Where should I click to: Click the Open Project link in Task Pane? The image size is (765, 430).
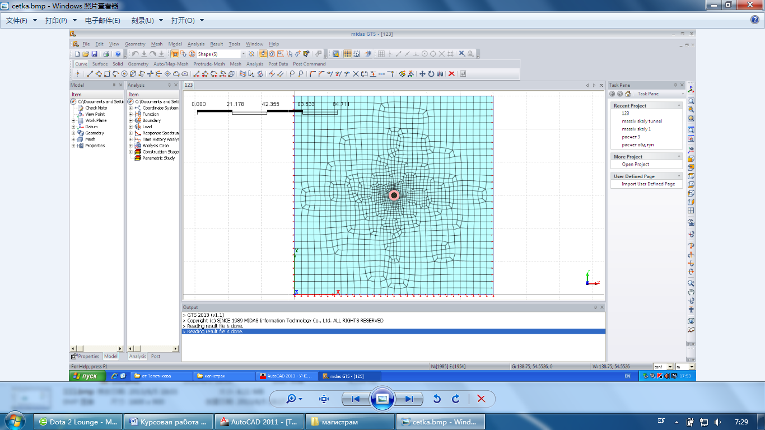[x=635, y=165]
